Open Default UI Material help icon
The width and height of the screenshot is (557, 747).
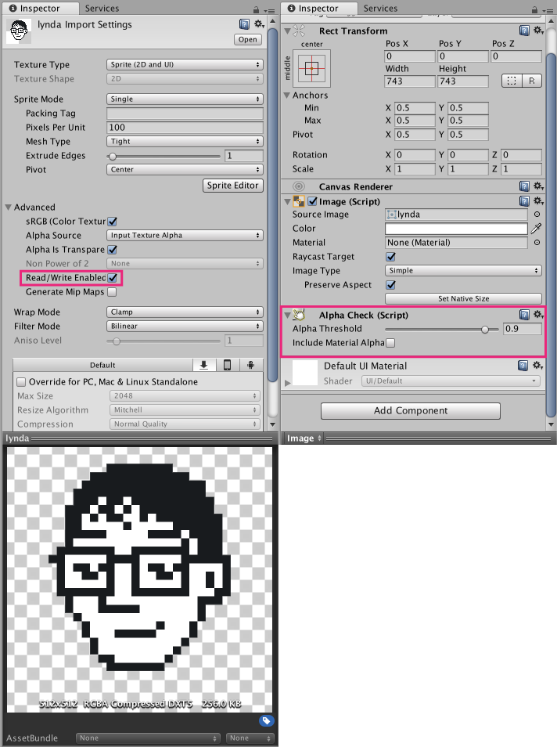[x=523, y=366]
